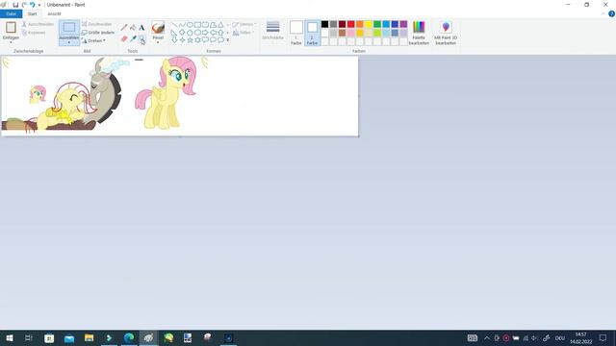Viewport: 616px width, 346px height.
Task: Activate the 1. Farbe color slot
Action: point(296,33)
